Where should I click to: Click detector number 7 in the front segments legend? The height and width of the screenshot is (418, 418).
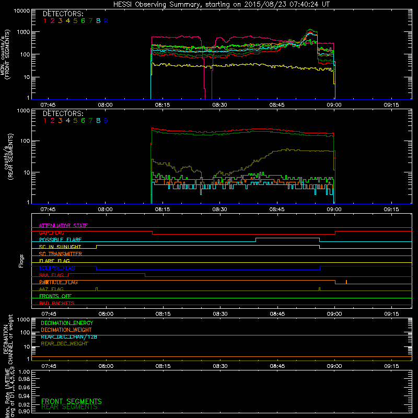coord(90,21)
